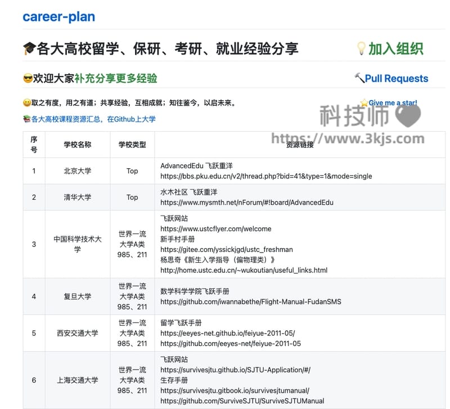Screen dimensions: 450x409
Task: Select the 上海交通大学 cell
Action: point(78,380)
